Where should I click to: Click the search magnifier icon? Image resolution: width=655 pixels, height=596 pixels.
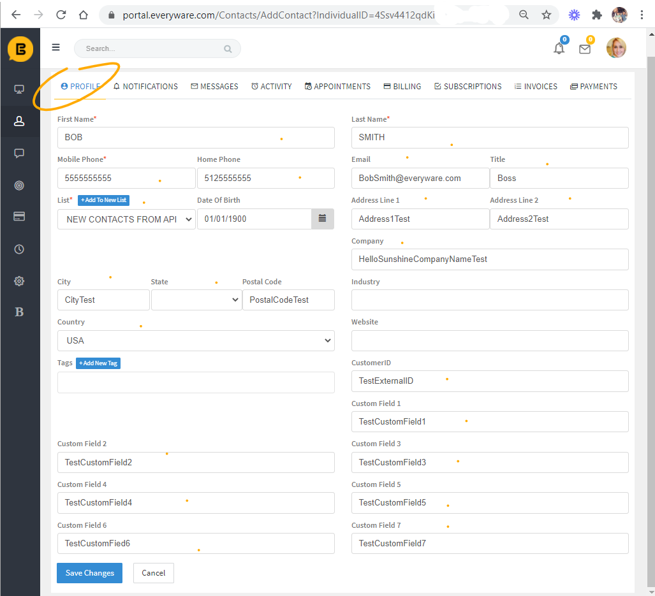click(x=228, y=49)
